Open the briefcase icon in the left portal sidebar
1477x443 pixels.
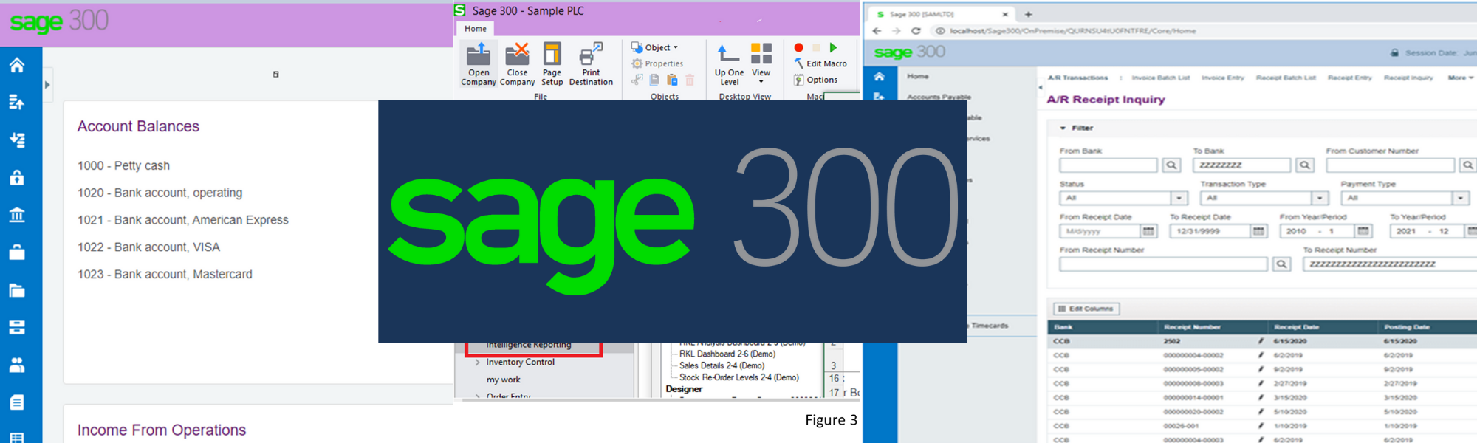[x=17, y=253]
